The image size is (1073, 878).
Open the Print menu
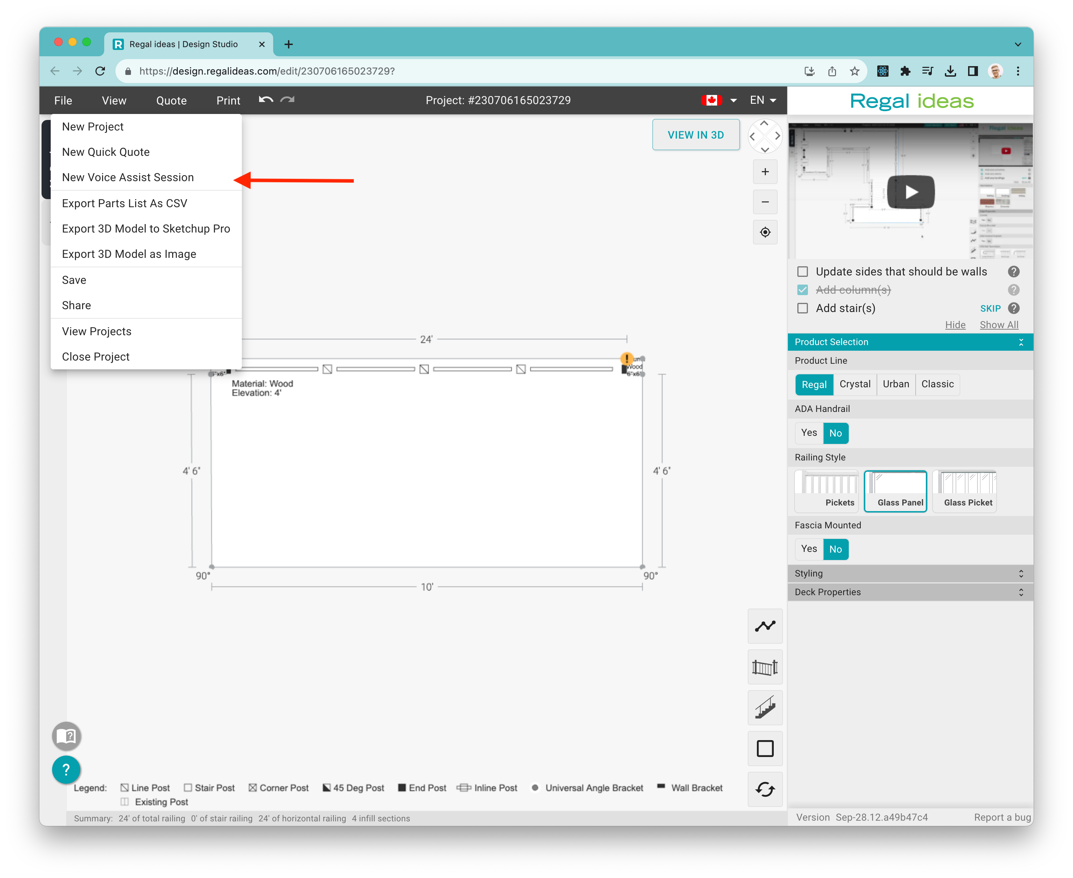(x=228, y=101)
